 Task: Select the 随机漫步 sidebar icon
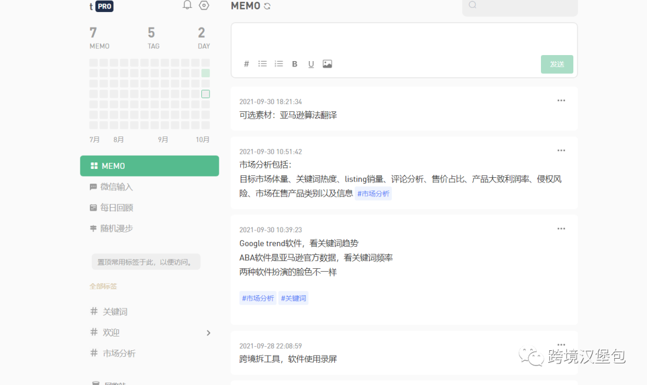click(92, 228)
